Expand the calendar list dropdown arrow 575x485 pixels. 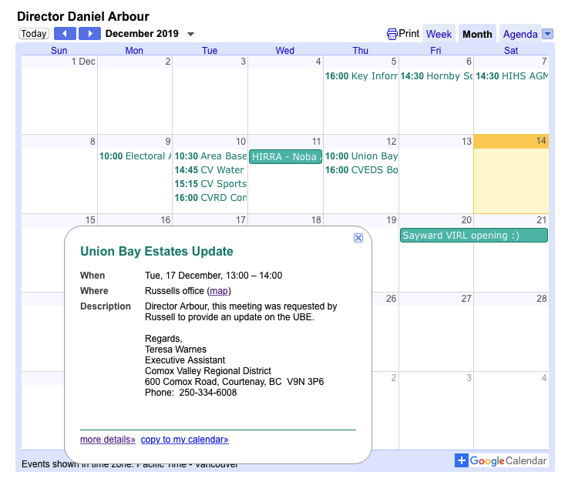click(547, 34)
